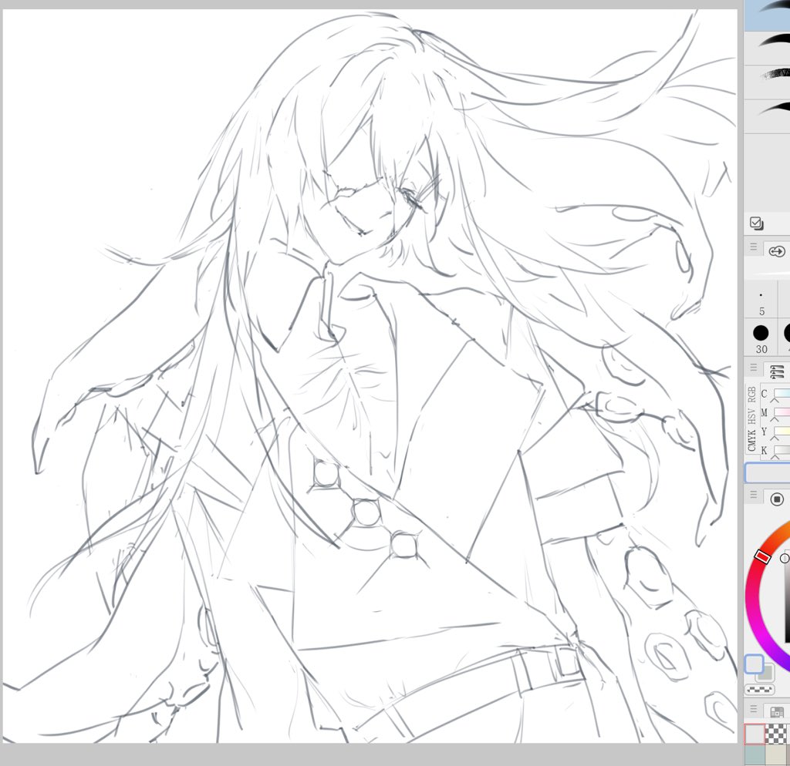Pick the pale teal swatch in color set
790x766 pixels.
(x=755, y=755)
